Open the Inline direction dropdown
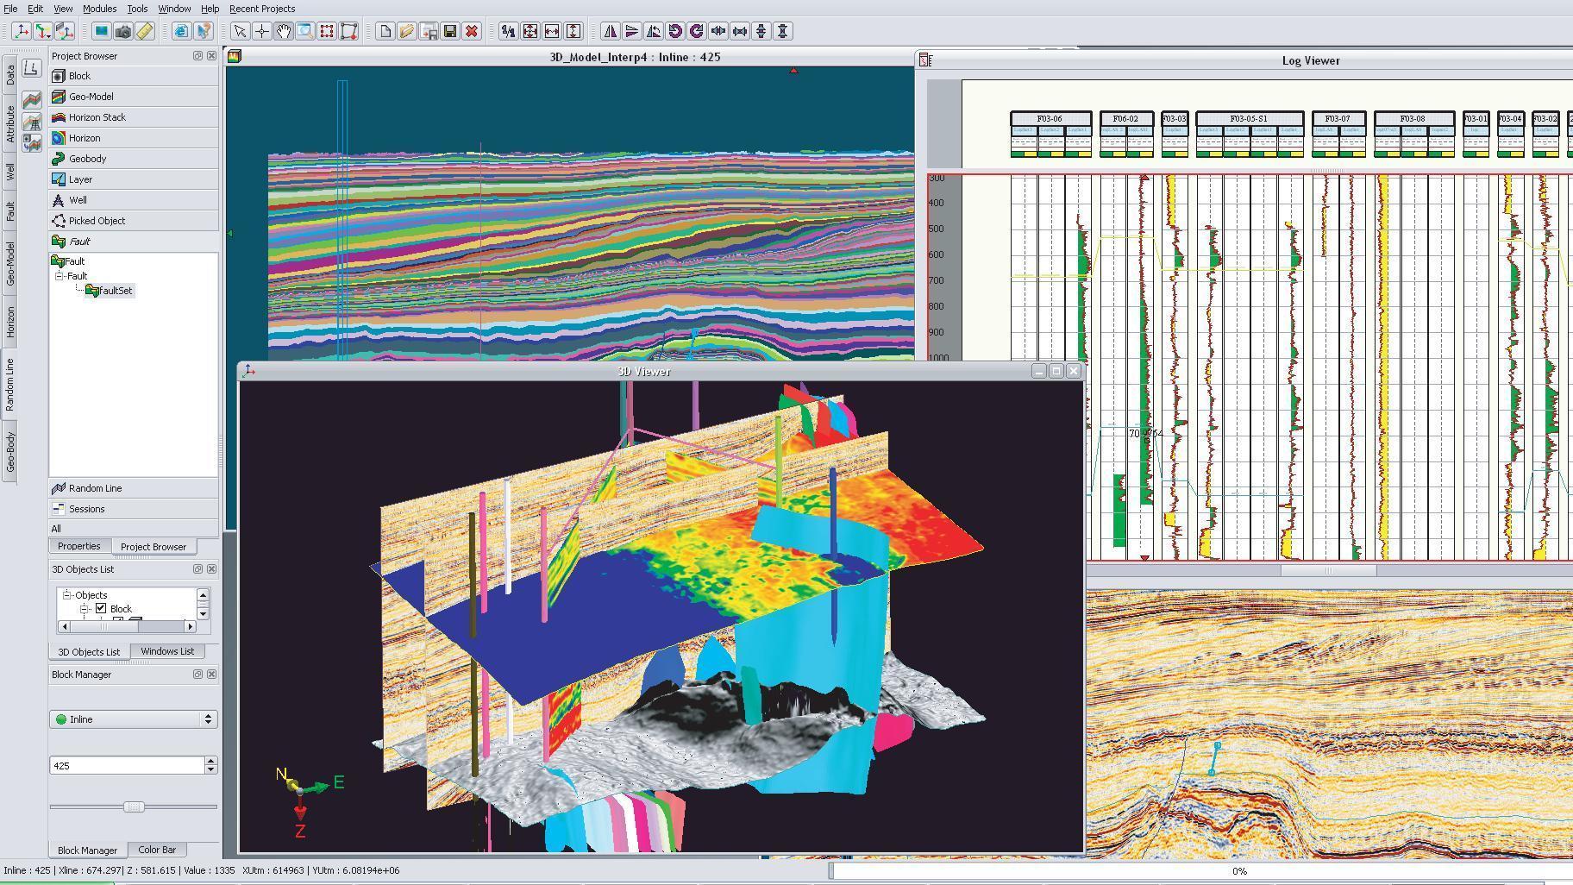Image resolution: width=1573 pixels, height=885 pixels. click(x=133, y=719)
